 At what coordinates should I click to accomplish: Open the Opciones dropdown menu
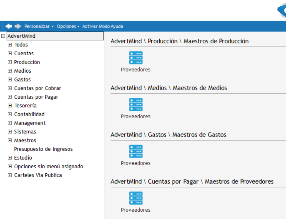coord(68,27)
